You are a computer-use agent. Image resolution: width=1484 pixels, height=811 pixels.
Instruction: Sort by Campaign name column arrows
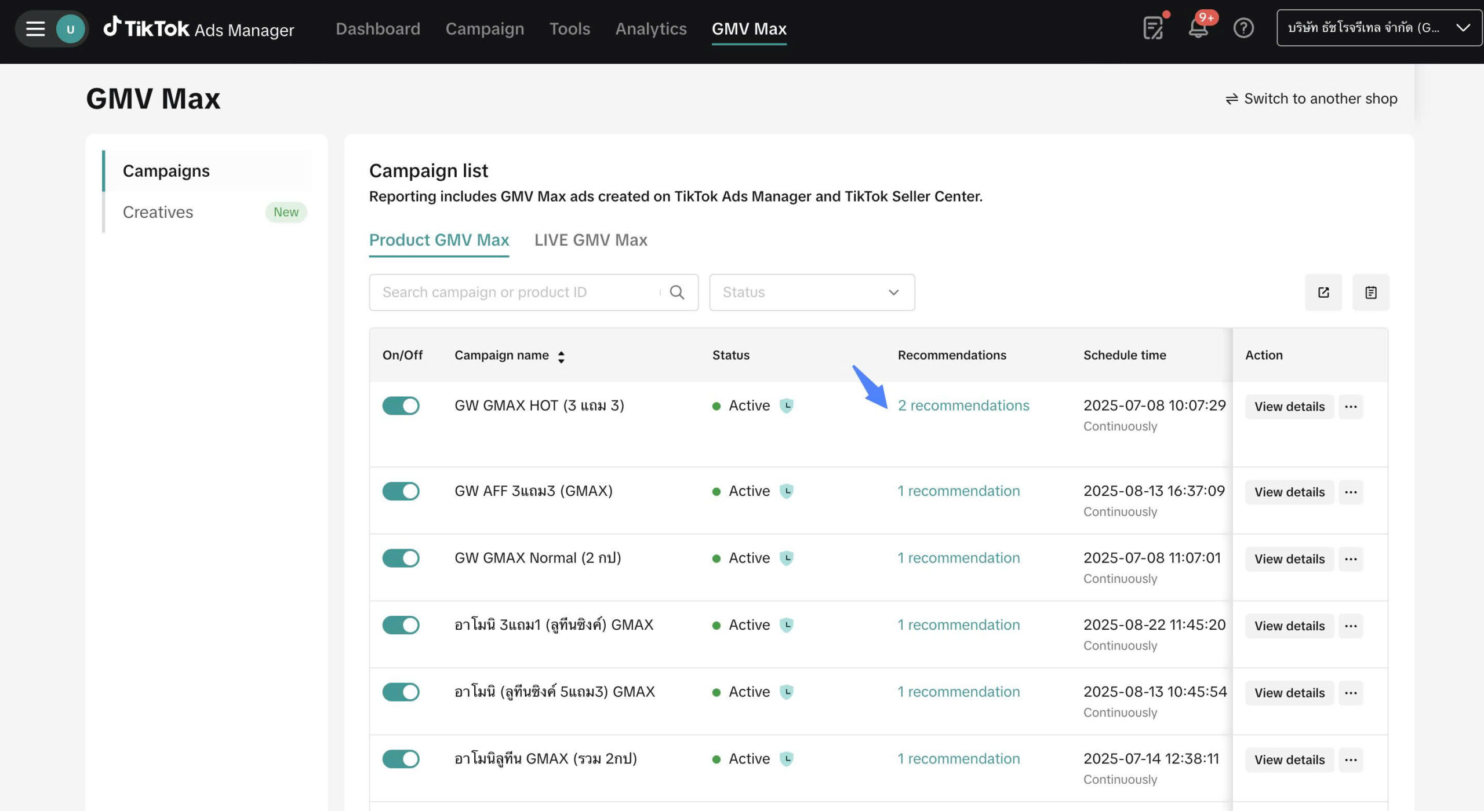[561, 356]
